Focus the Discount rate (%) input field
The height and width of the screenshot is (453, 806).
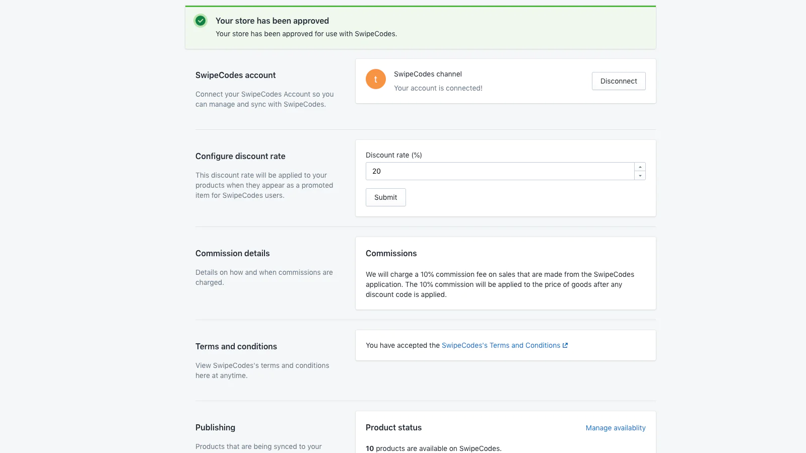pos(500,171)
